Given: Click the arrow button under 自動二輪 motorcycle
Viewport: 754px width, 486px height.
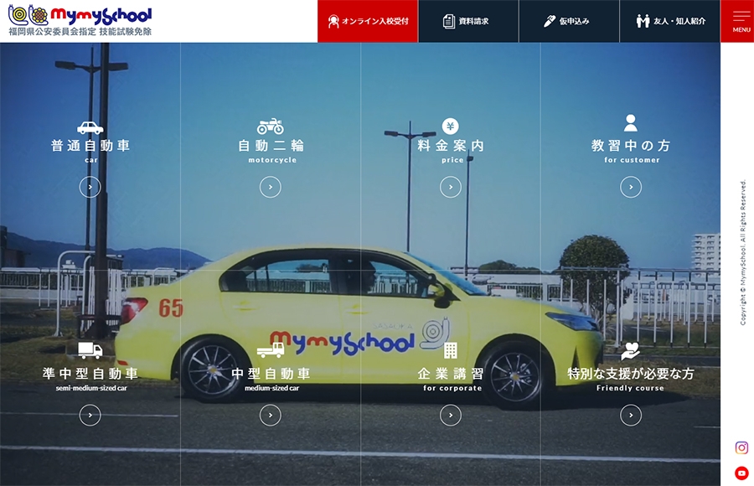Looking at the screenshot, I should tap(271, 187).
